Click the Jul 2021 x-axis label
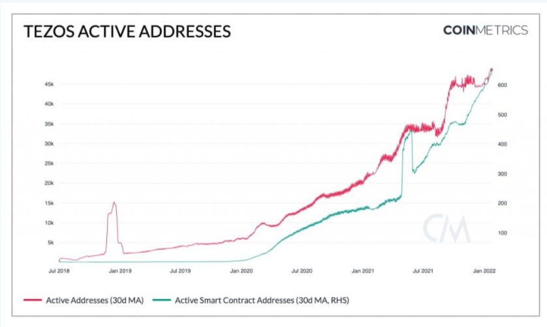Screen dimensions: 547x327 coord(423,271)
